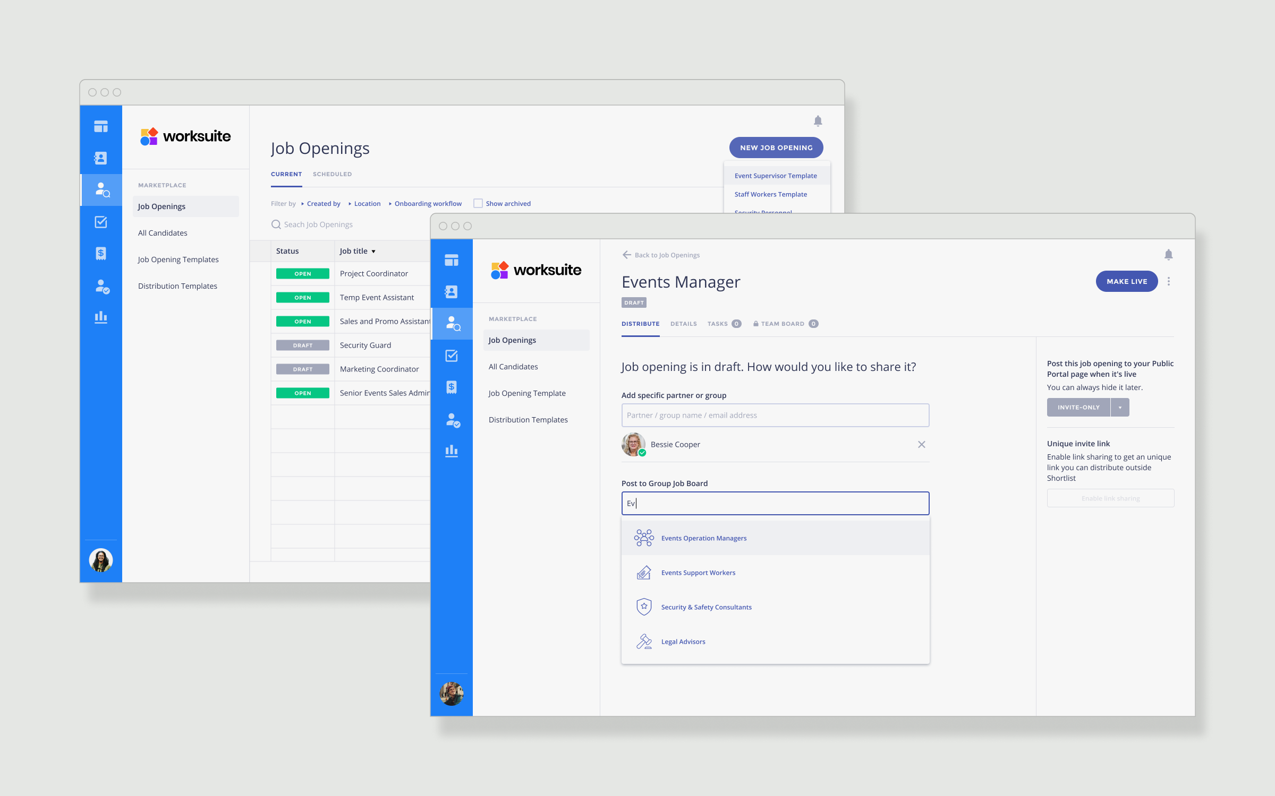
Task: Toggle the Show archived checkbox
Action: tap(478, 203)
